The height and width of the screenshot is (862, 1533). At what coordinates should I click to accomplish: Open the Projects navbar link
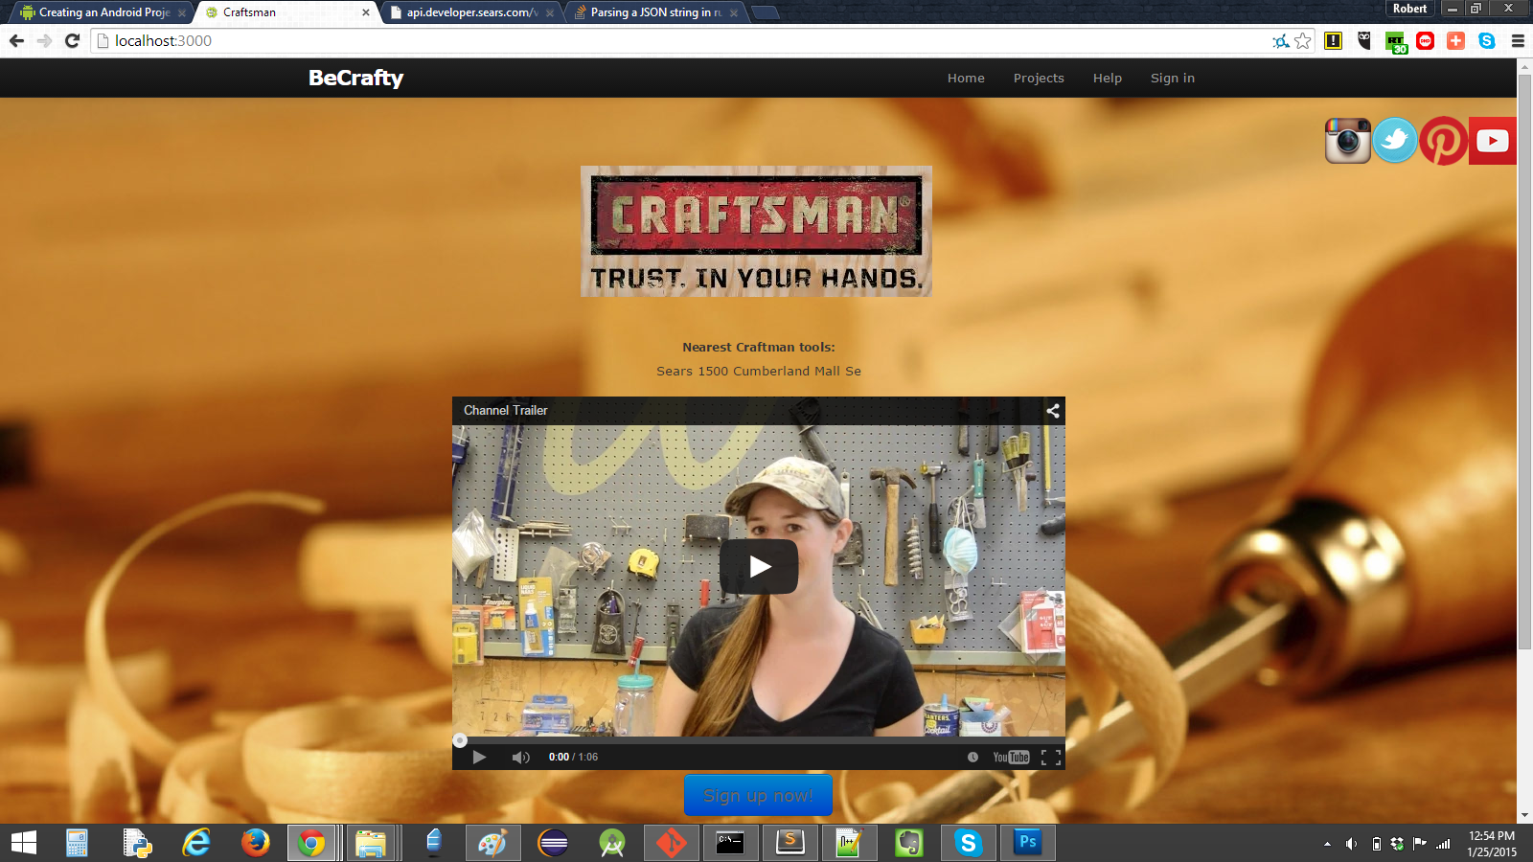[x=1039, y=79]
